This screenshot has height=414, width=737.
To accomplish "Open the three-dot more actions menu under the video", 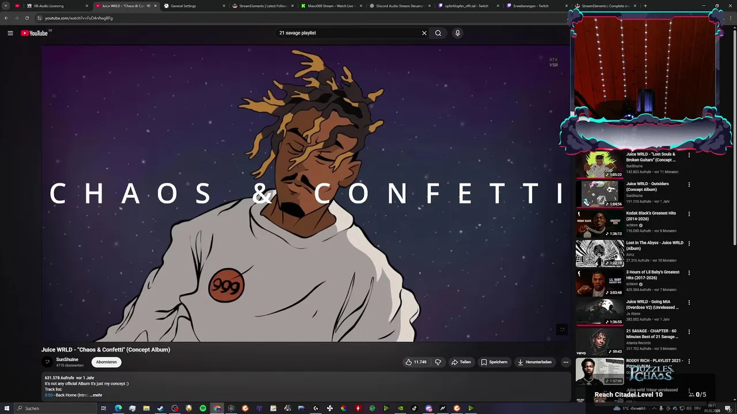I will (x=566, y=362).
